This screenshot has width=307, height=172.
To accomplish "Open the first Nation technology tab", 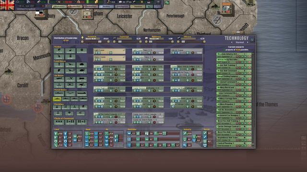I will coord(59,51).
